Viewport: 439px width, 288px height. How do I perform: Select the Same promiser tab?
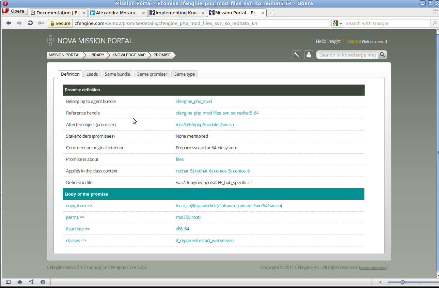[x=152, y=74]
